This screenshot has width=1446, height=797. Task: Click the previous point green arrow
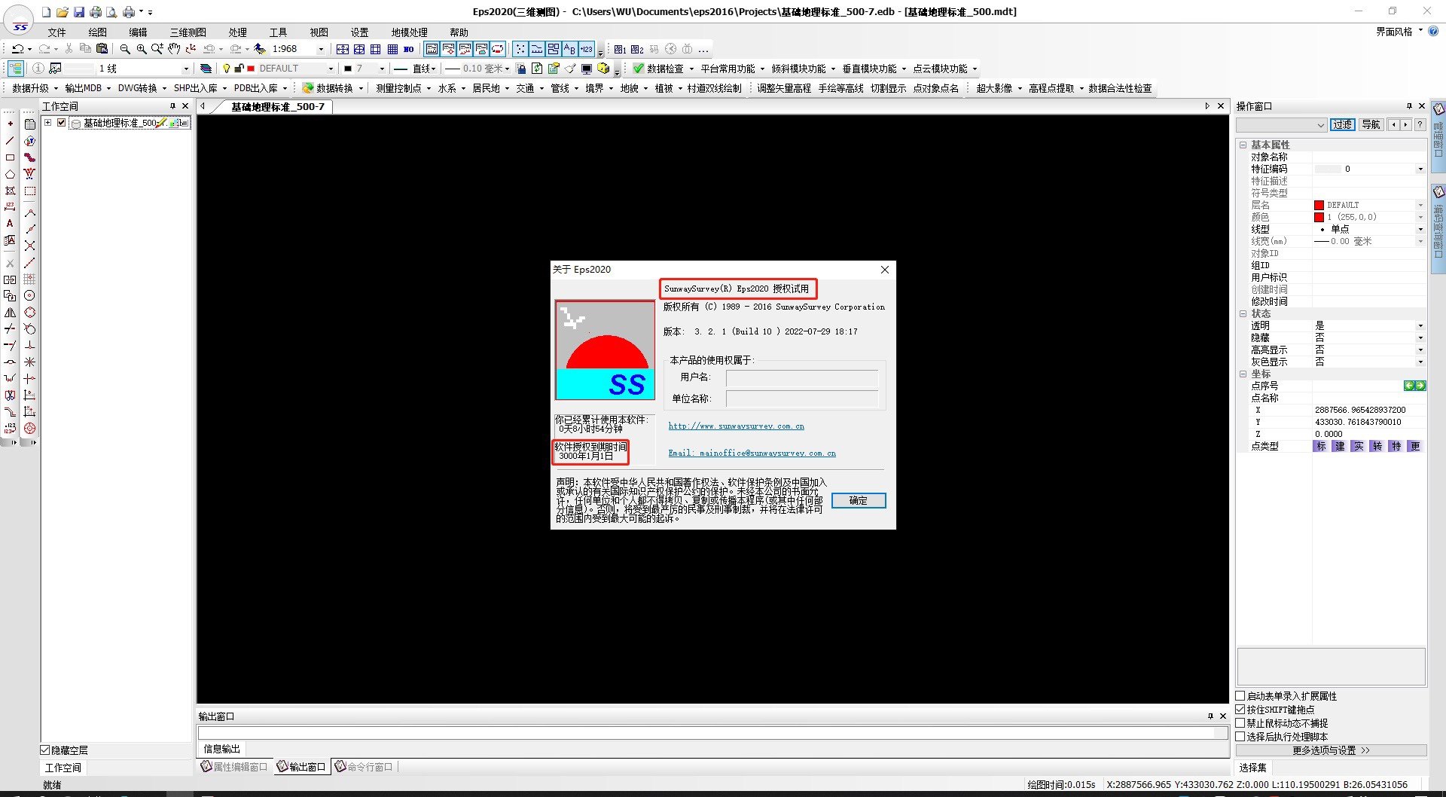(x=1408, y=386)
